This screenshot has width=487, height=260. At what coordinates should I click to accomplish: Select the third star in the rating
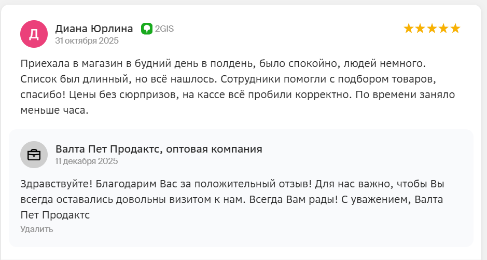(432, 29)
